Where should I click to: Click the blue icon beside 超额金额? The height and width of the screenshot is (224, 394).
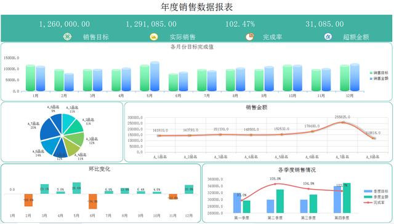coord(328,37)
